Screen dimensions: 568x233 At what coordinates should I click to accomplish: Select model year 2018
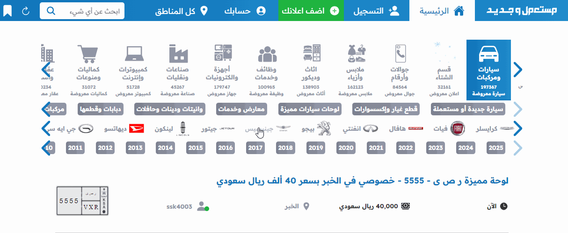(285, 148)
